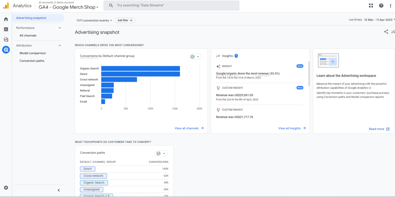Screen dimensions: 395x197
Task: Open the Insights sparkline icon beside share
Action: 393,32
